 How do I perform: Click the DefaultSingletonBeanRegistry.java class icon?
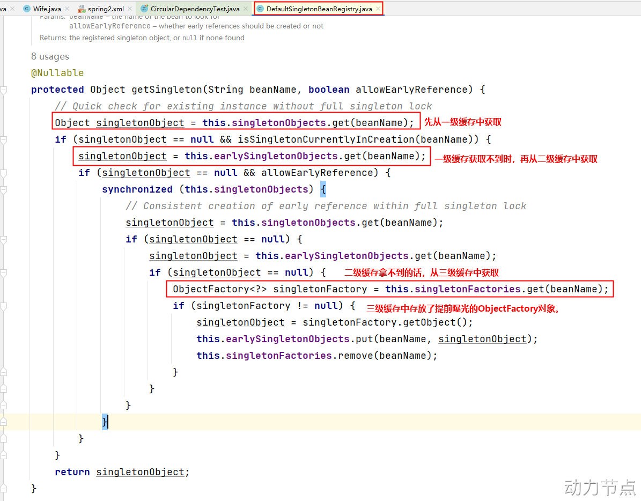[260, 9]
